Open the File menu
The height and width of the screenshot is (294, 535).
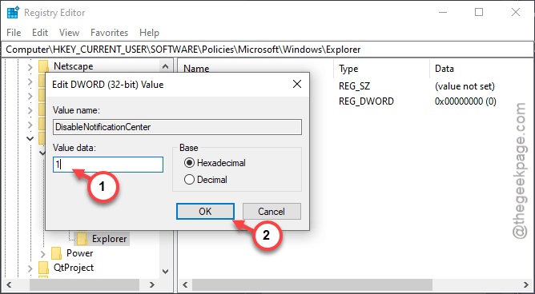point(14,33)
